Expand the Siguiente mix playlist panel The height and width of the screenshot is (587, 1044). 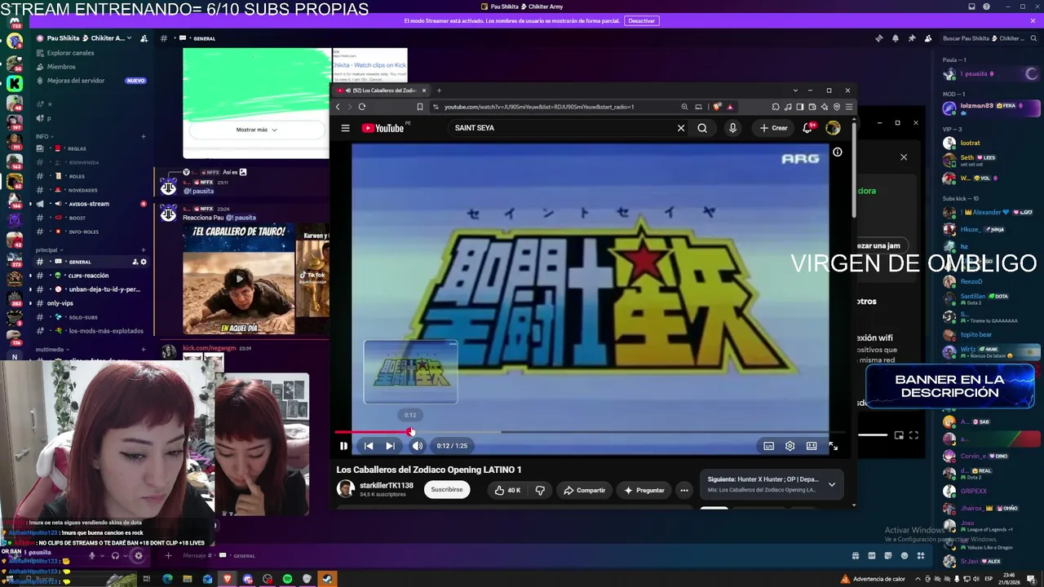tap(831, 484)
